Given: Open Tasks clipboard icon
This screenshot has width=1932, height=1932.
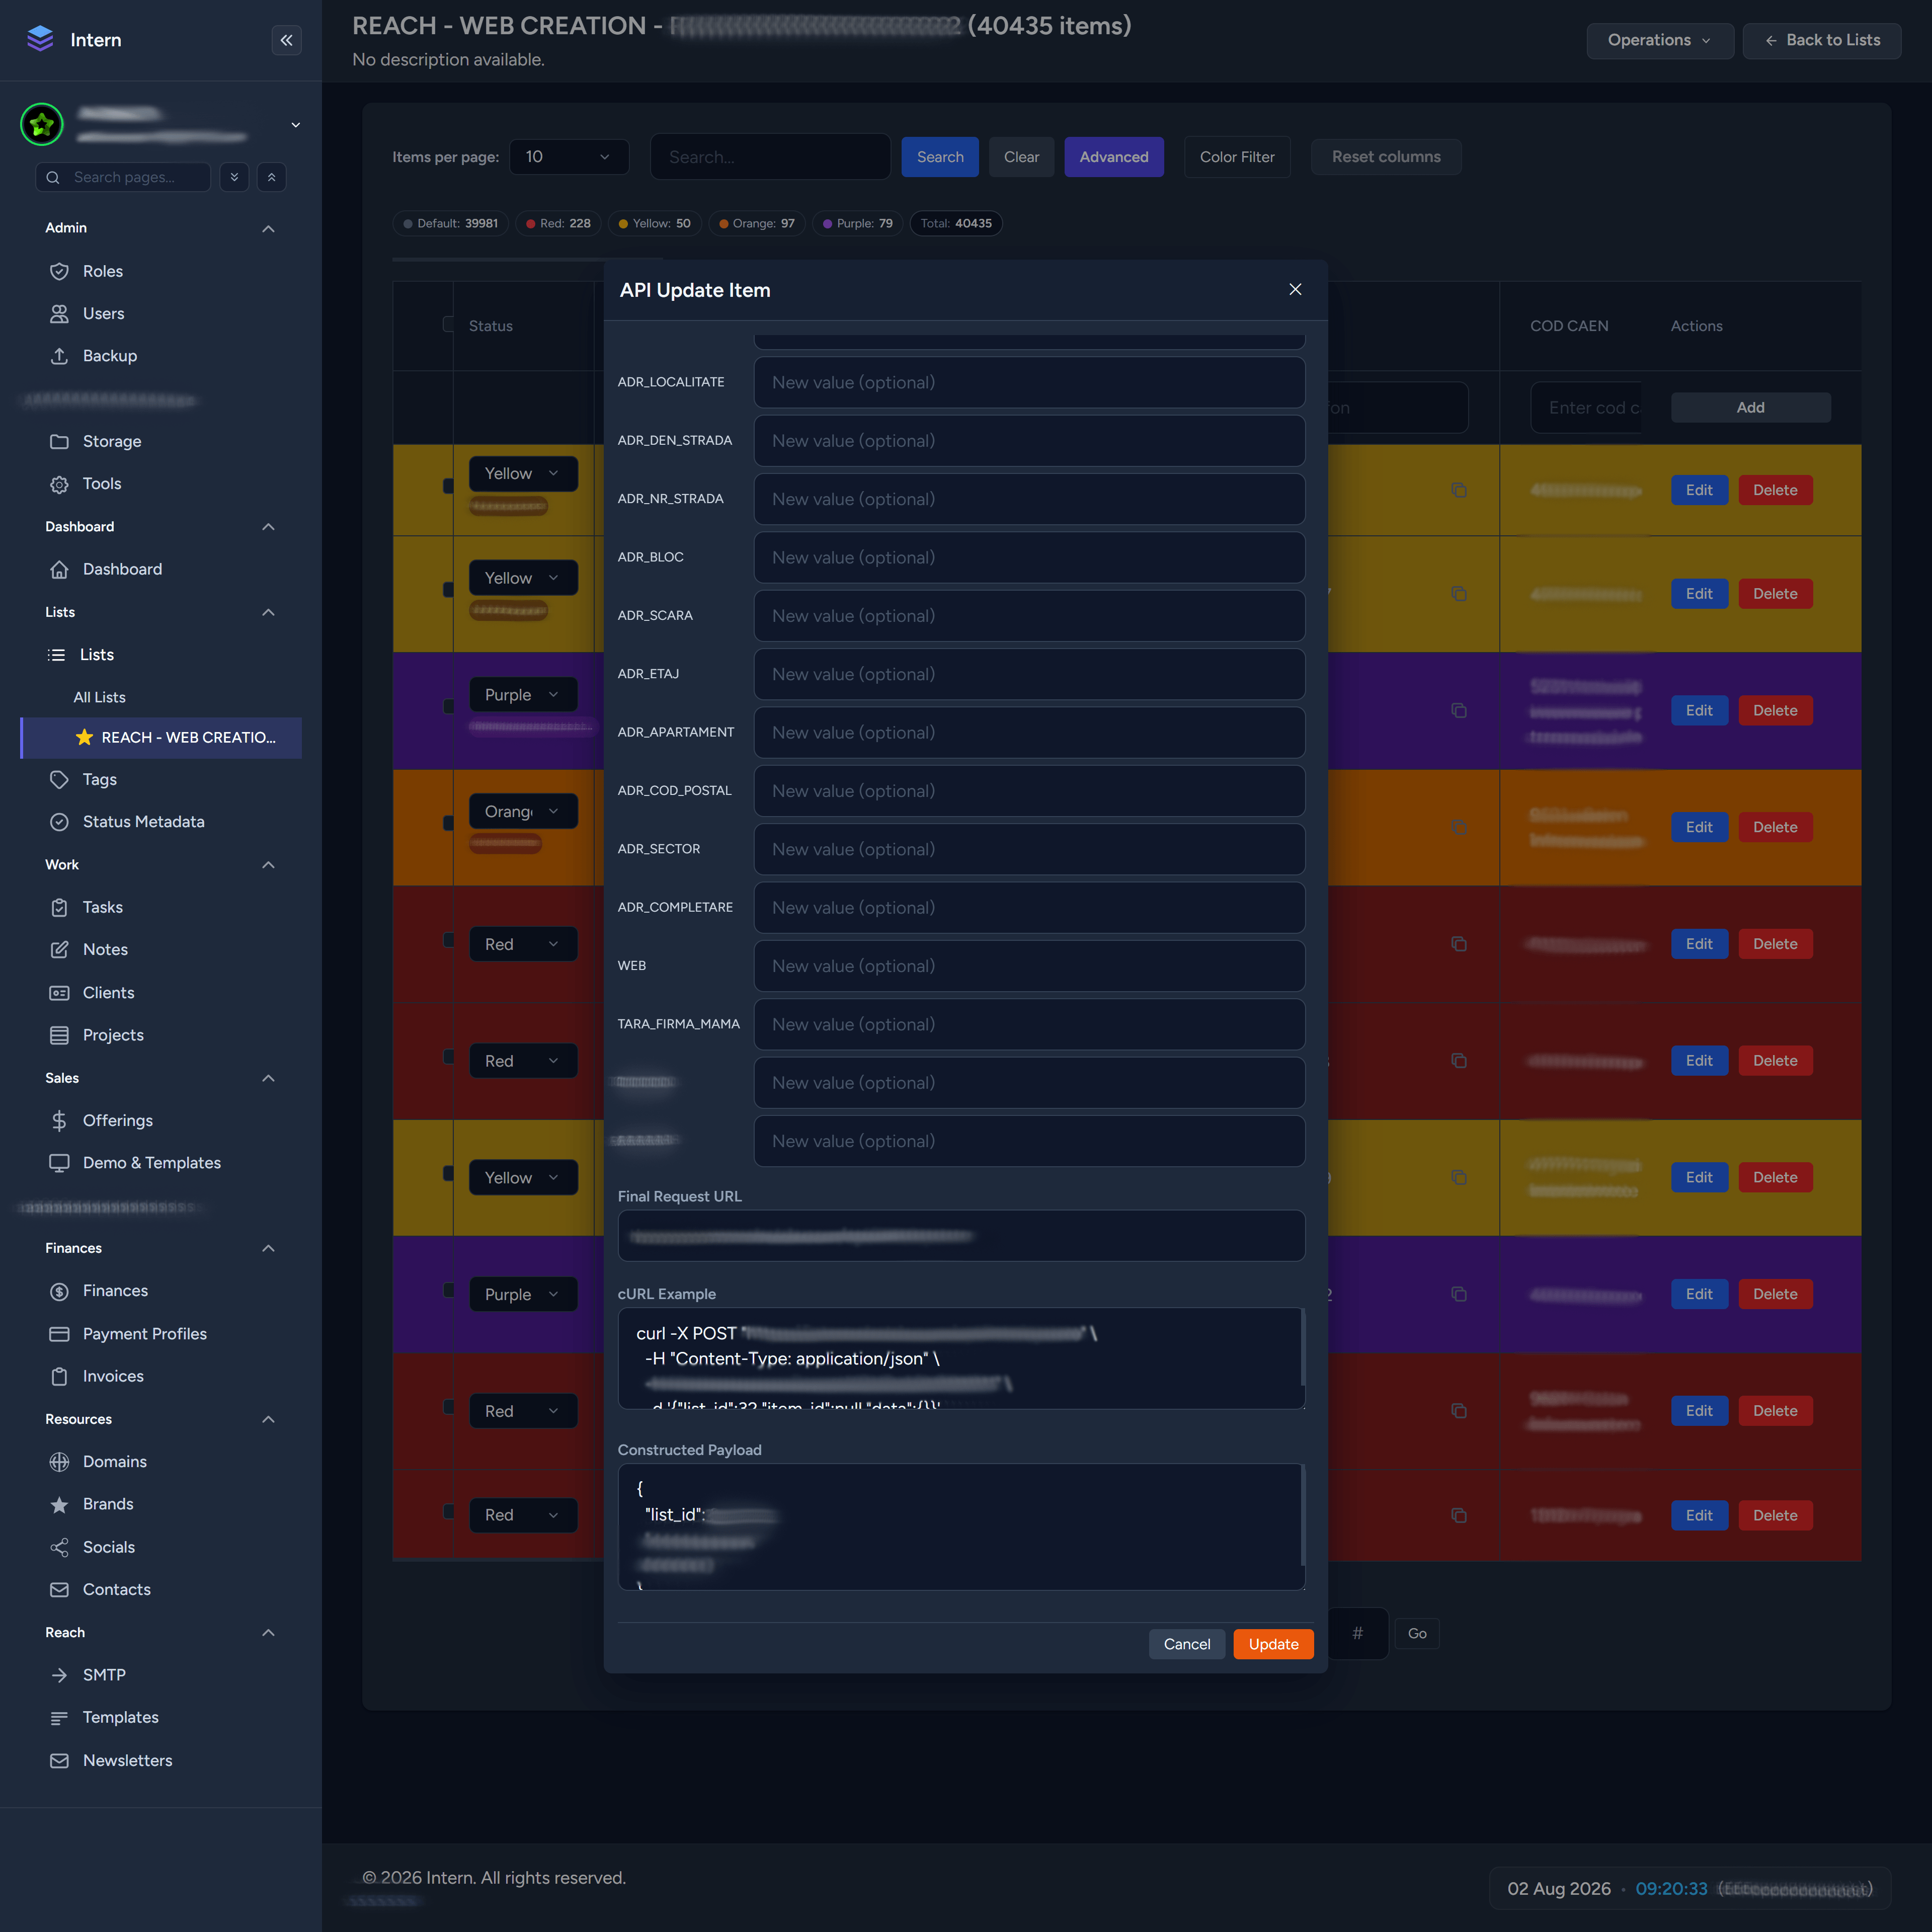Looking at the screenshot, I should [59, 907].
